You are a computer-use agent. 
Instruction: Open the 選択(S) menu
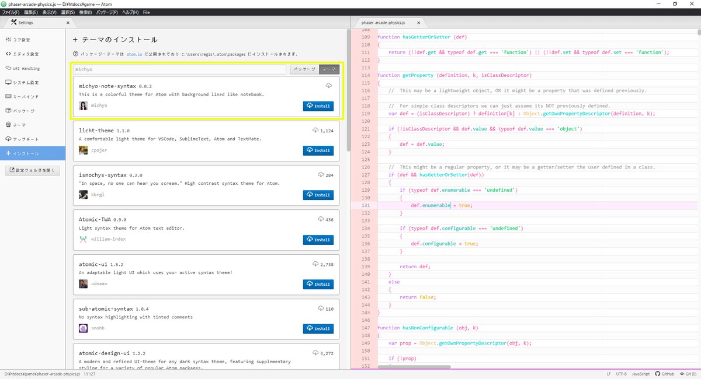coord(68,12)
